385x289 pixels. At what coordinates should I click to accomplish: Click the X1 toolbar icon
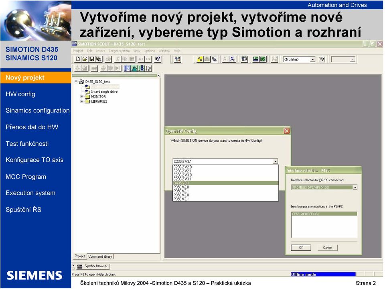tap(225, 59)
